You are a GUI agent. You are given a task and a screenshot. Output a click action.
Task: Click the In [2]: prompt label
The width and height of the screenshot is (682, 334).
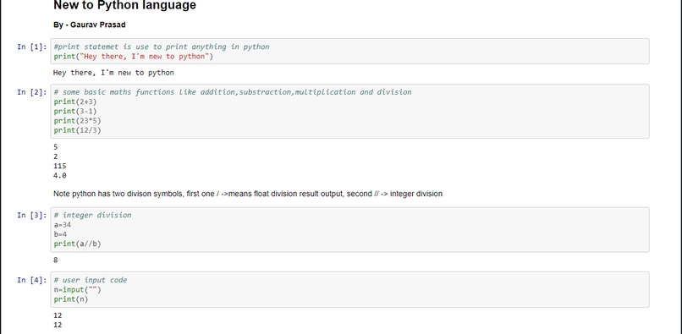point(32,92)
